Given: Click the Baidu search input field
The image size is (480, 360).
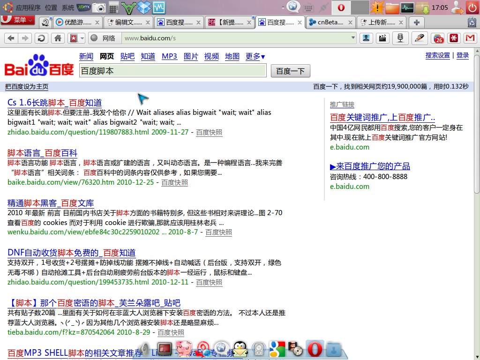Looking at the screenshot, I should pos(172,71).
